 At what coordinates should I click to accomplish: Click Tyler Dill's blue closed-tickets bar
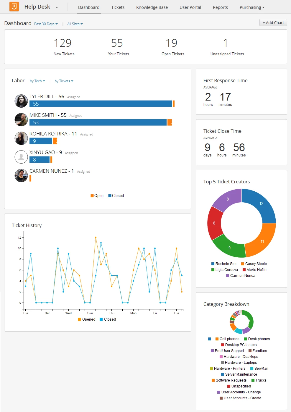point(101,104)
